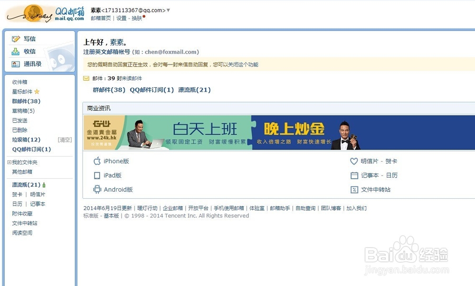Click the 手机使用邮箱 footer link
This screenshot has height=286, width=475.
[229, 208]
